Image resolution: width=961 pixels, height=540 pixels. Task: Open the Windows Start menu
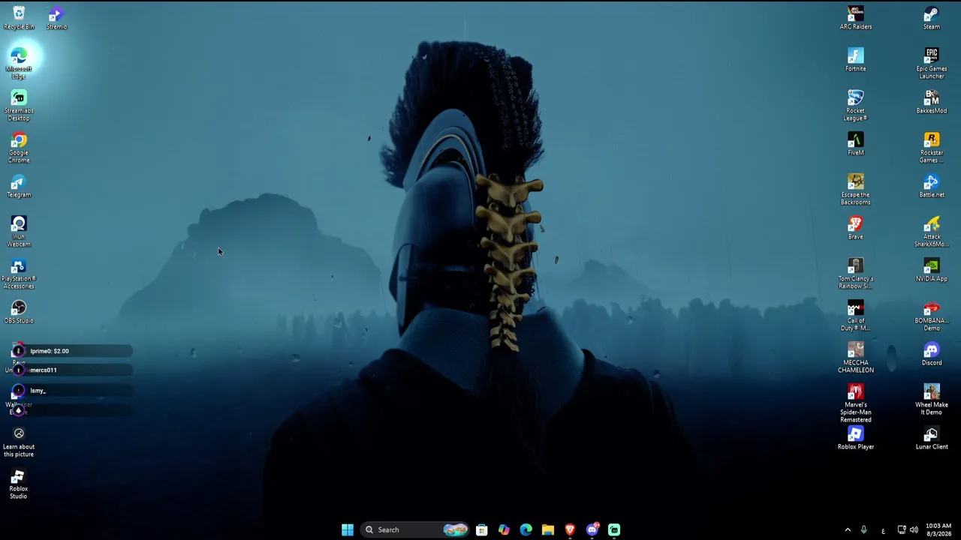(347, 529)
